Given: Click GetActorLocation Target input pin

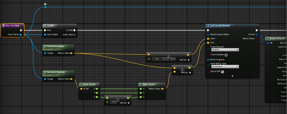Looking at the screenshot, I should click(45, 53).
